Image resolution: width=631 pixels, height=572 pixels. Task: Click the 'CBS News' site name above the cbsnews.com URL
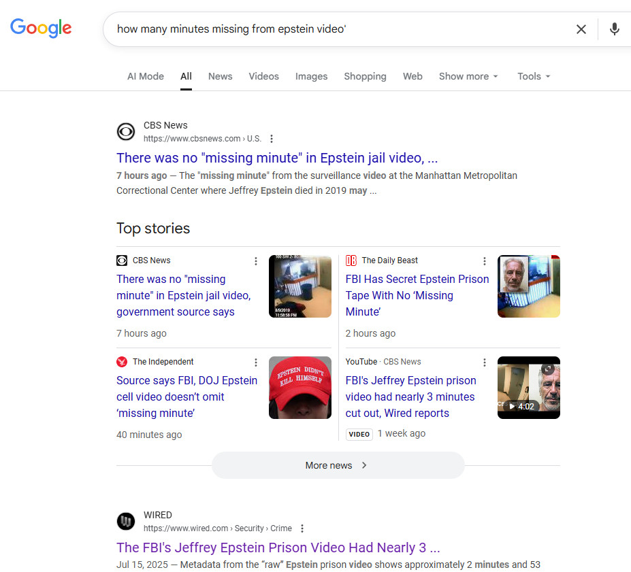165,125
